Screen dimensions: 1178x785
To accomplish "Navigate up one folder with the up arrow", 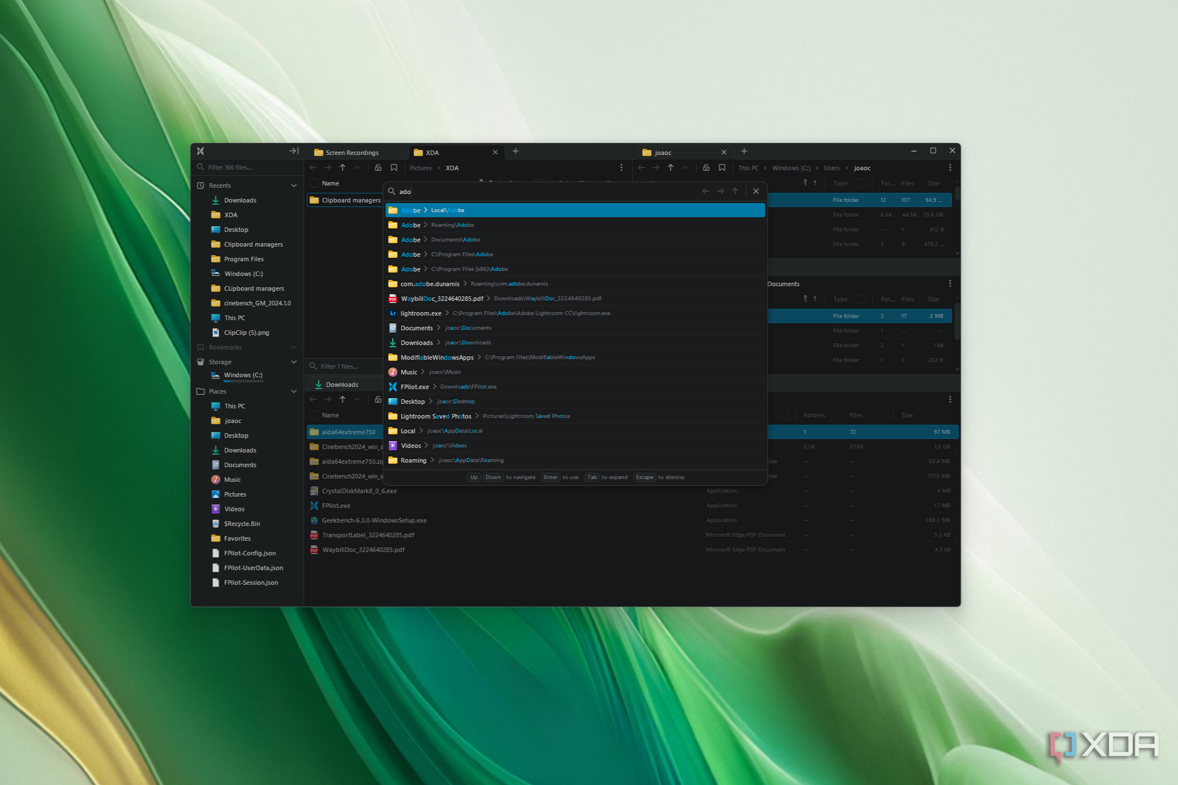I will pos(342,167).
